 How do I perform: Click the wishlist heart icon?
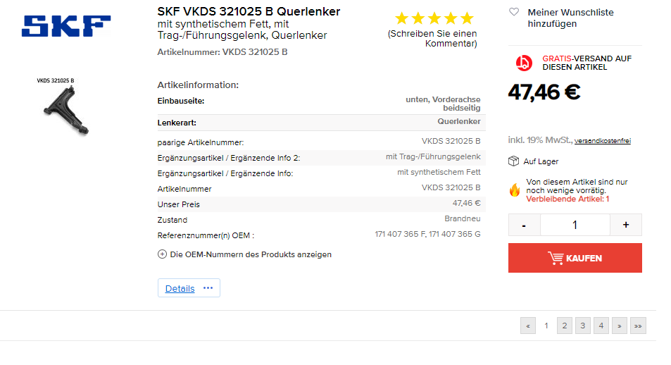pyautogui.click(x=514, y=12)
